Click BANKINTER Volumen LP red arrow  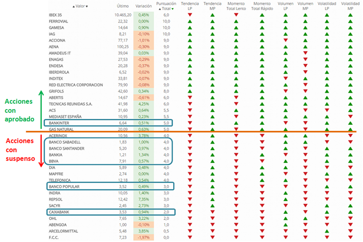(x=285, y=123)
